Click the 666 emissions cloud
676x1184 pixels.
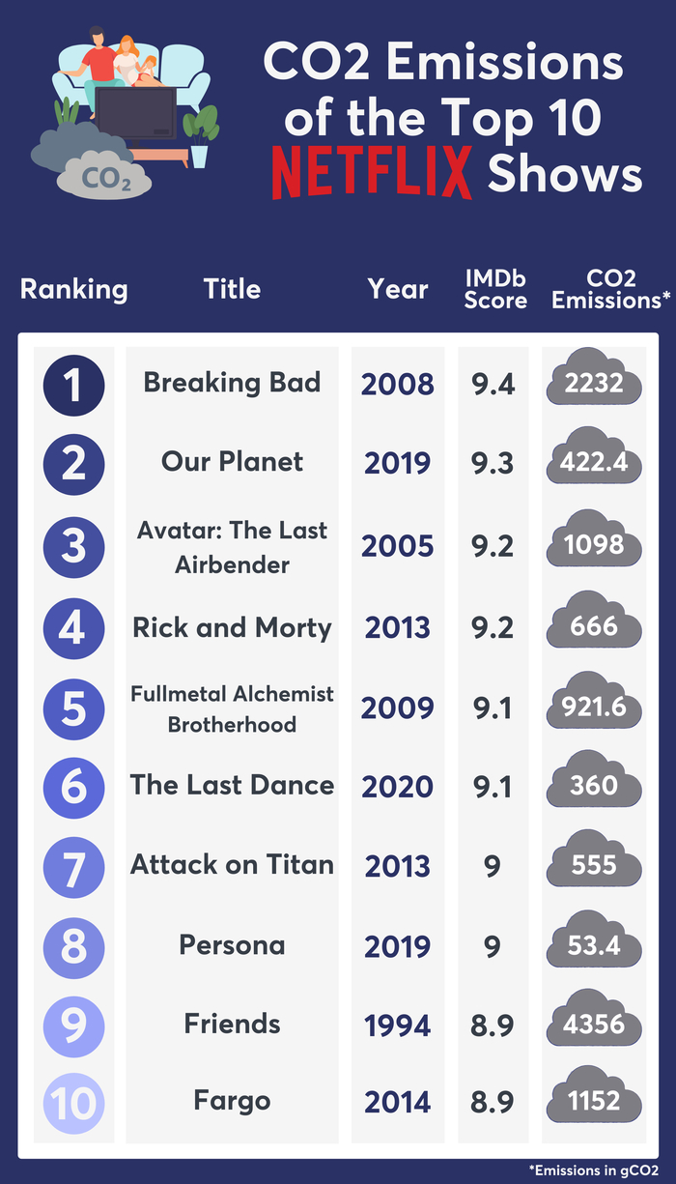pos(594,626)
